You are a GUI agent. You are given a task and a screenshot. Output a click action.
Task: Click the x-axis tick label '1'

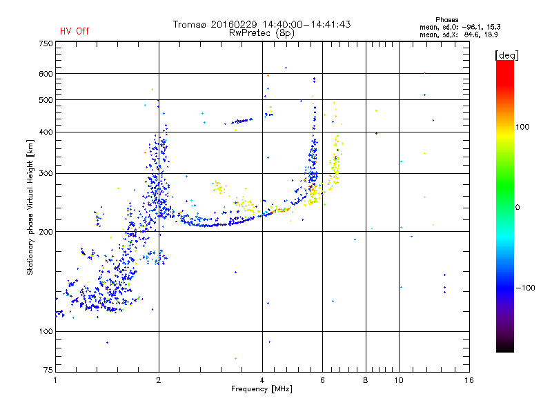(55, 380)
